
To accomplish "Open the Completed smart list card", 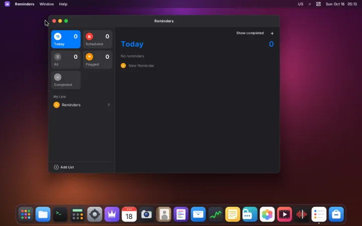I will coord(66,80).
